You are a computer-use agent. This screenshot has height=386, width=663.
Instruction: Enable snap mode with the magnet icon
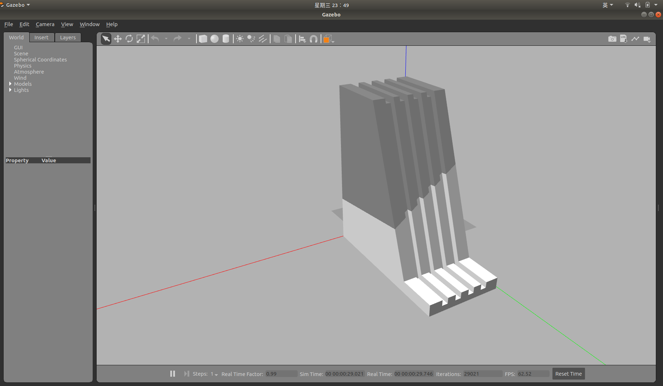pyautogui.click(x=313, y=39)
